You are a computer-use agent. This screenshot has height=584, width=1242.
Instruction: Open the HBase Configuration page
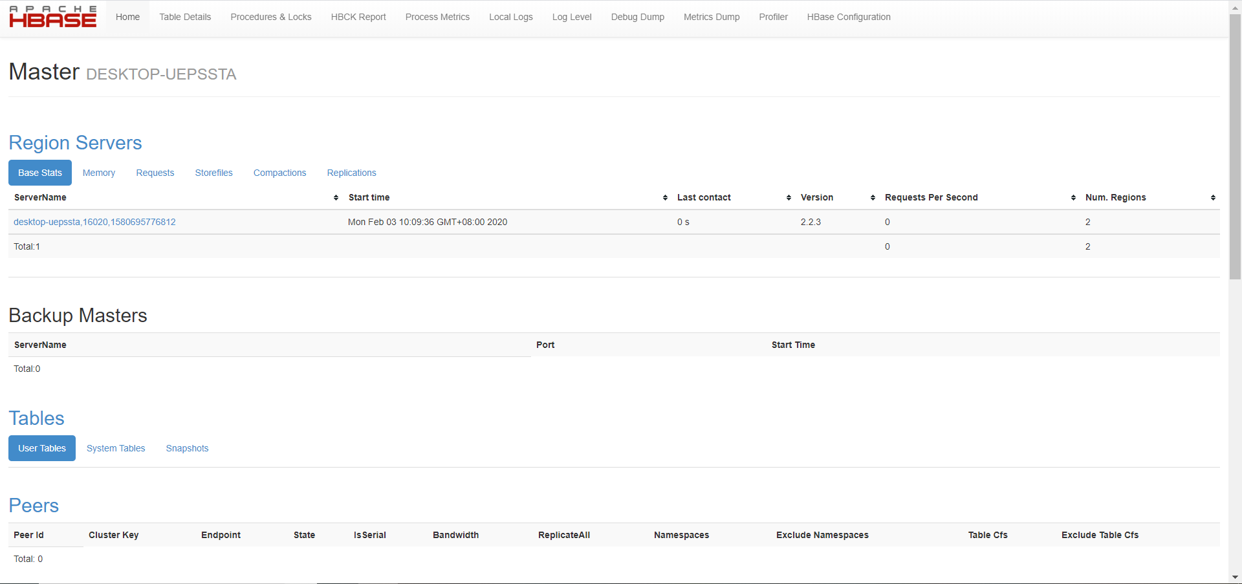(849, 17)
